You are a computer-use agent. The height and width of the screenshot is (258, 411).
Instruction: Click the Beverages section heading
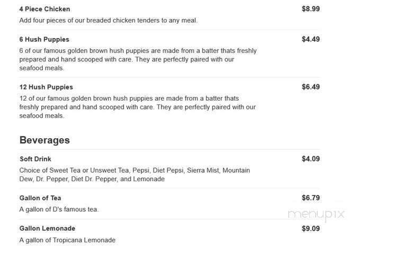[x=44, y=140]
